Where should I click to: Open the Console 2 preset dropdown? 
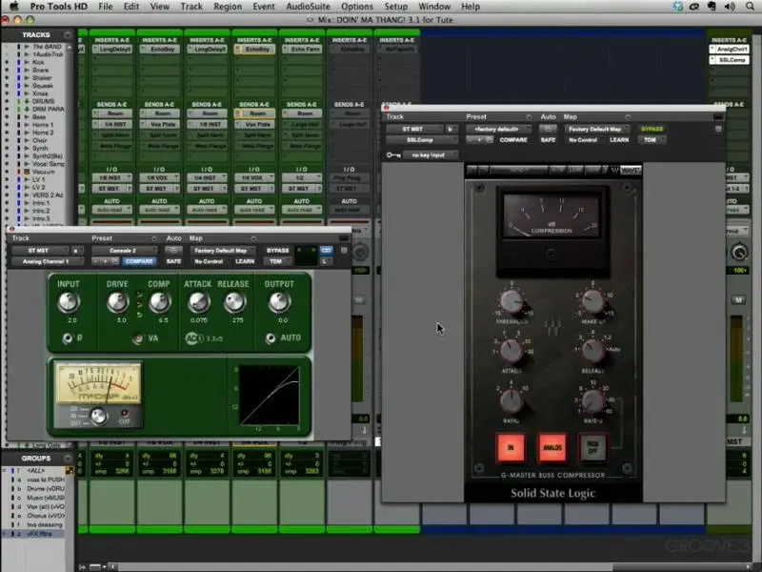click(x=124, y=251)
